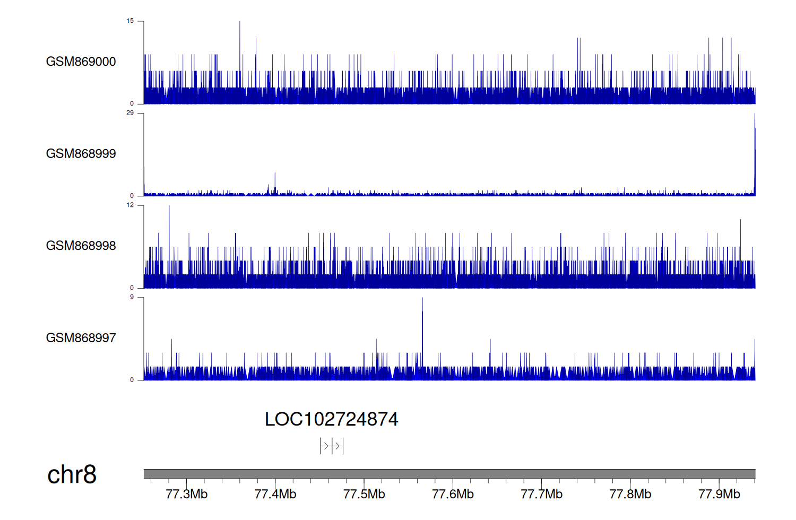
Task: Click the GSM869000 track label
Action: (81, 62)
